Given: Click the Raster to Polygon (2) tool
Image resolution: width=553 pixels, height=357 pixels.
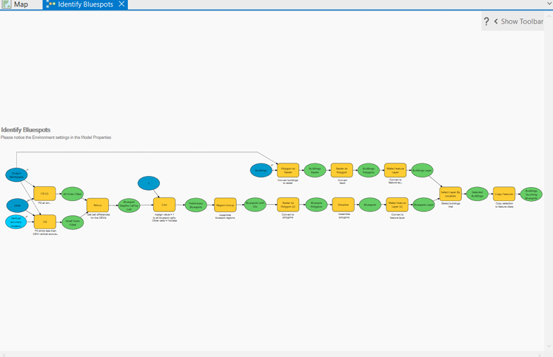Looking at the screenshot, I should (288, 205).
